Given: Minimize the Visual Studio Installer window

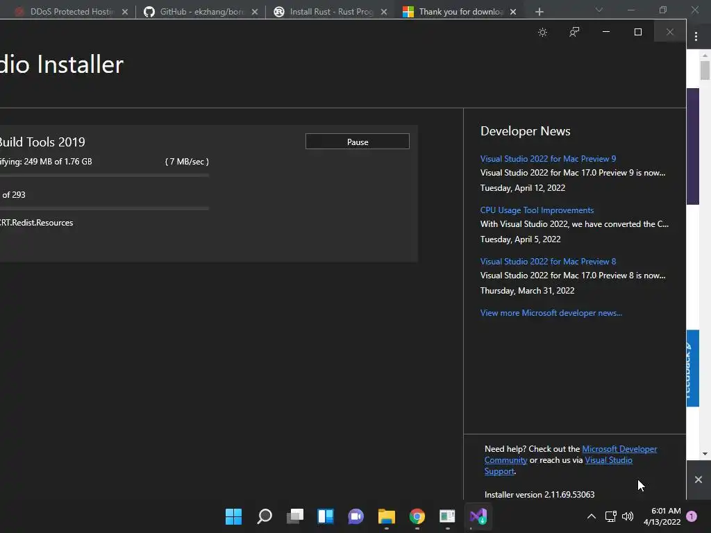Looking at the screenshot, I should [x=605, y=32].
